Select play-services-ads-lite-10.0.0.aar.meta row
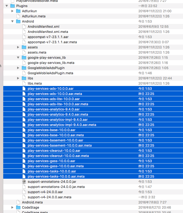The image size is (183, 213). (x=93, y=104)
